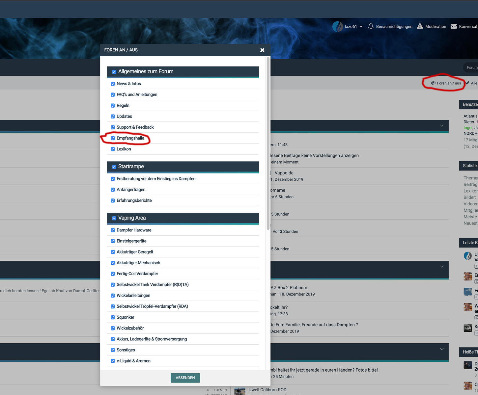This screenshot has height=395, width=478.
Task: Open the lazo61 user dropdown arrow
Action: tap(361, 27)
